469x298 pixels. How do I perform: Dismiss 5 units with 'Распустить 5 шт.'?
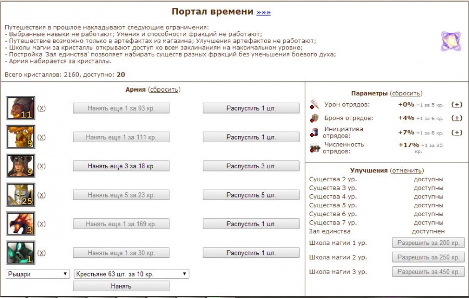point(251,195)
